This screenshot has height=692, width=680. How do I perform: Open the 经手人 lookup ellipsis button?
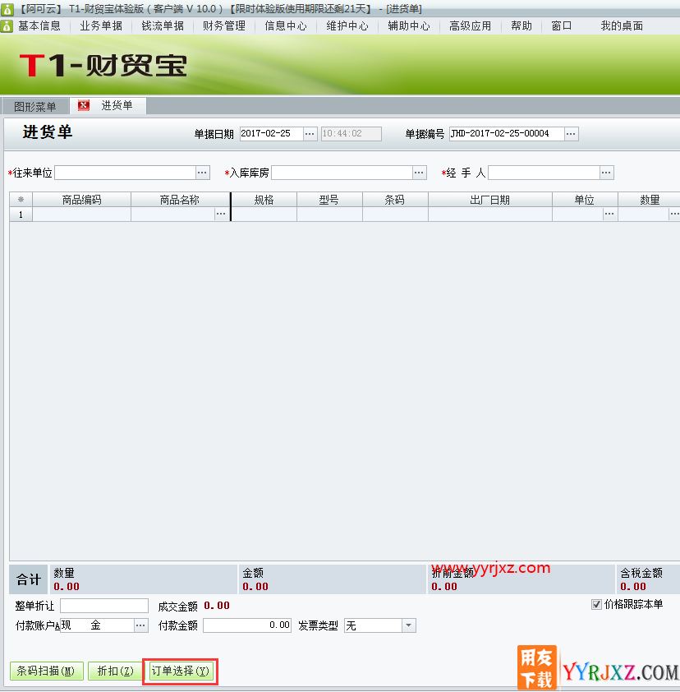tap(606, 173)
